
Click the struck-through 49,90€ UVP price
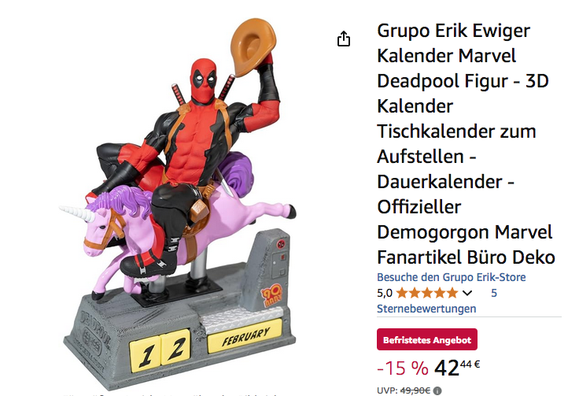point(415,390)
